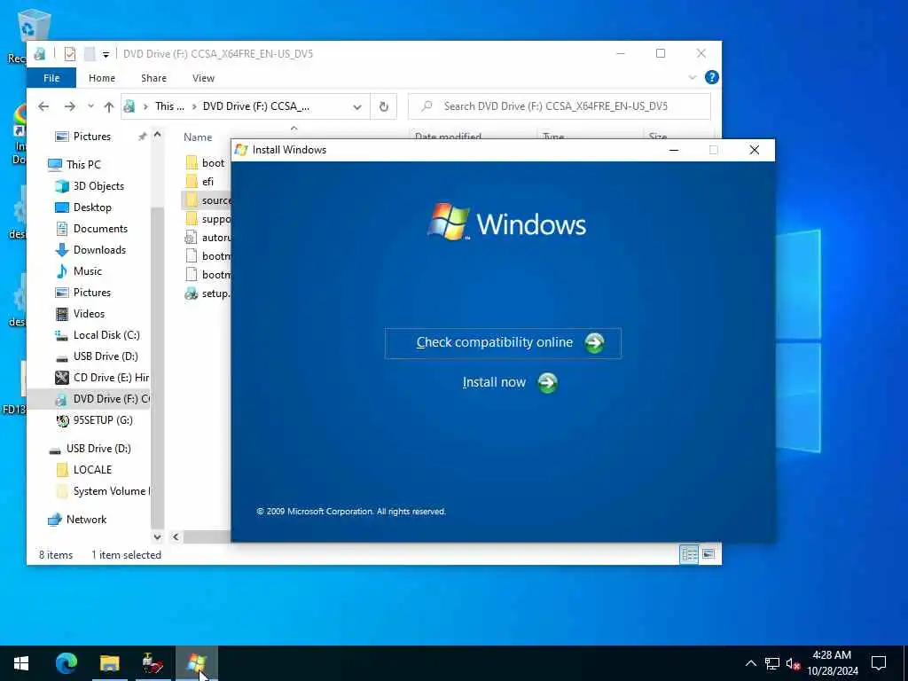Select 95SETUP (G:) drive
The height and width of the screenshot is (681, 908).
103,420
